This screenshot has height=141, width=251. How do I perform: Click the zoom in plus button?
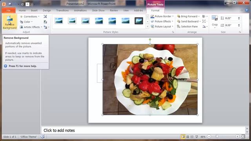237,137
